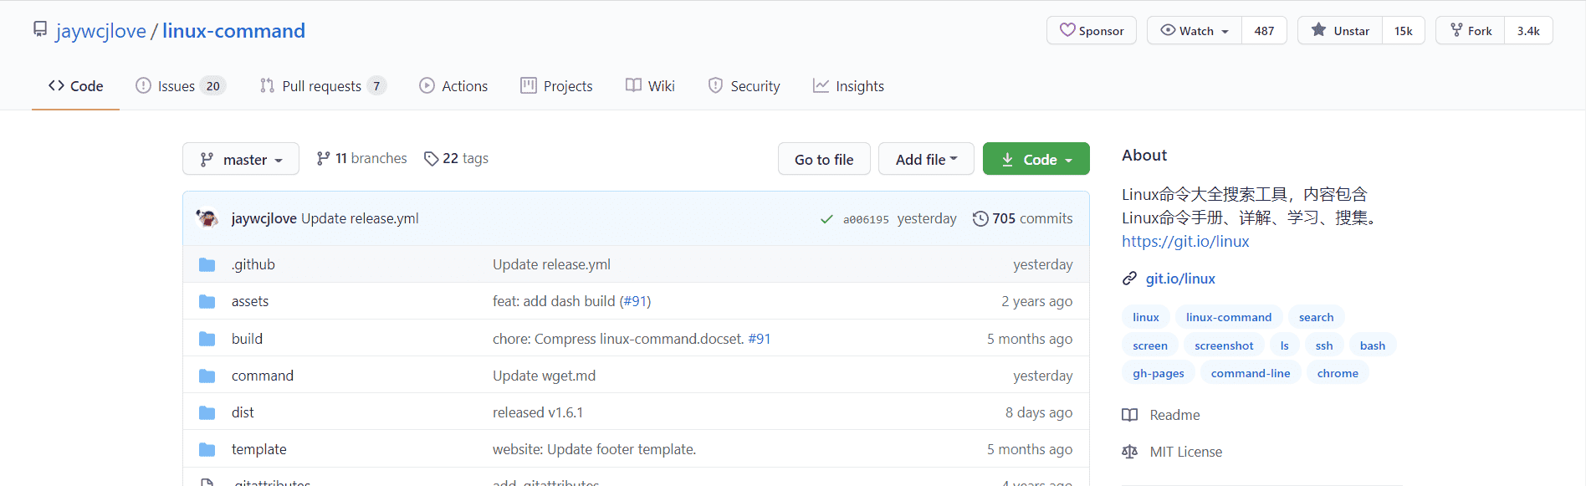The height and width of the screenshot is (486, 1586).
Task: Open the command folder
Action: pyautogui.click(x=263, y=376)
